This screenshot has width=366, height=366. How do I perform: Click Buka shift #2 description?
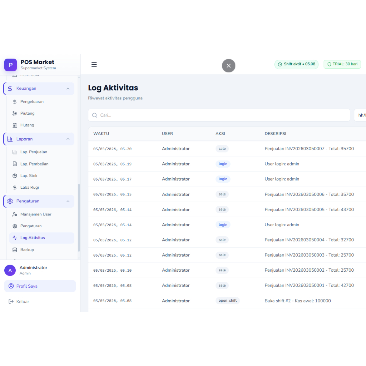pyautogui.click(x=298, y=301)
